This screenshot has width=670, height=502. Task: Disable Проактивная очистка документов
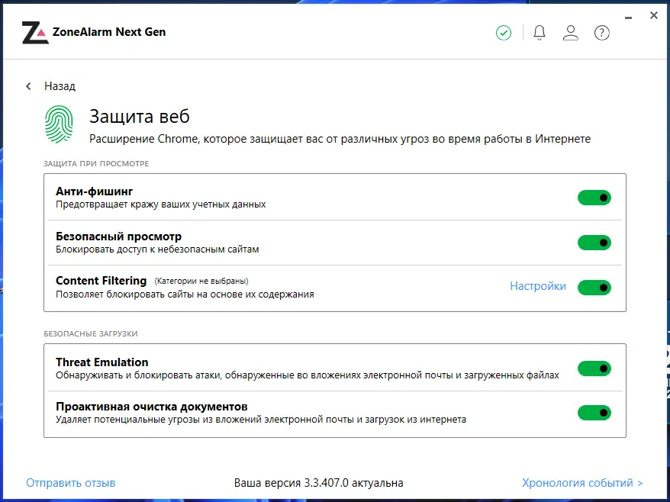pos(594,412)
